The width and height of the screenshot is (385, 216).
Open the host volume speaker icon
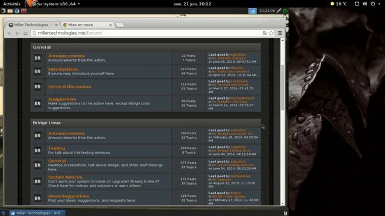pyautogui.click(x=365, y=4)
